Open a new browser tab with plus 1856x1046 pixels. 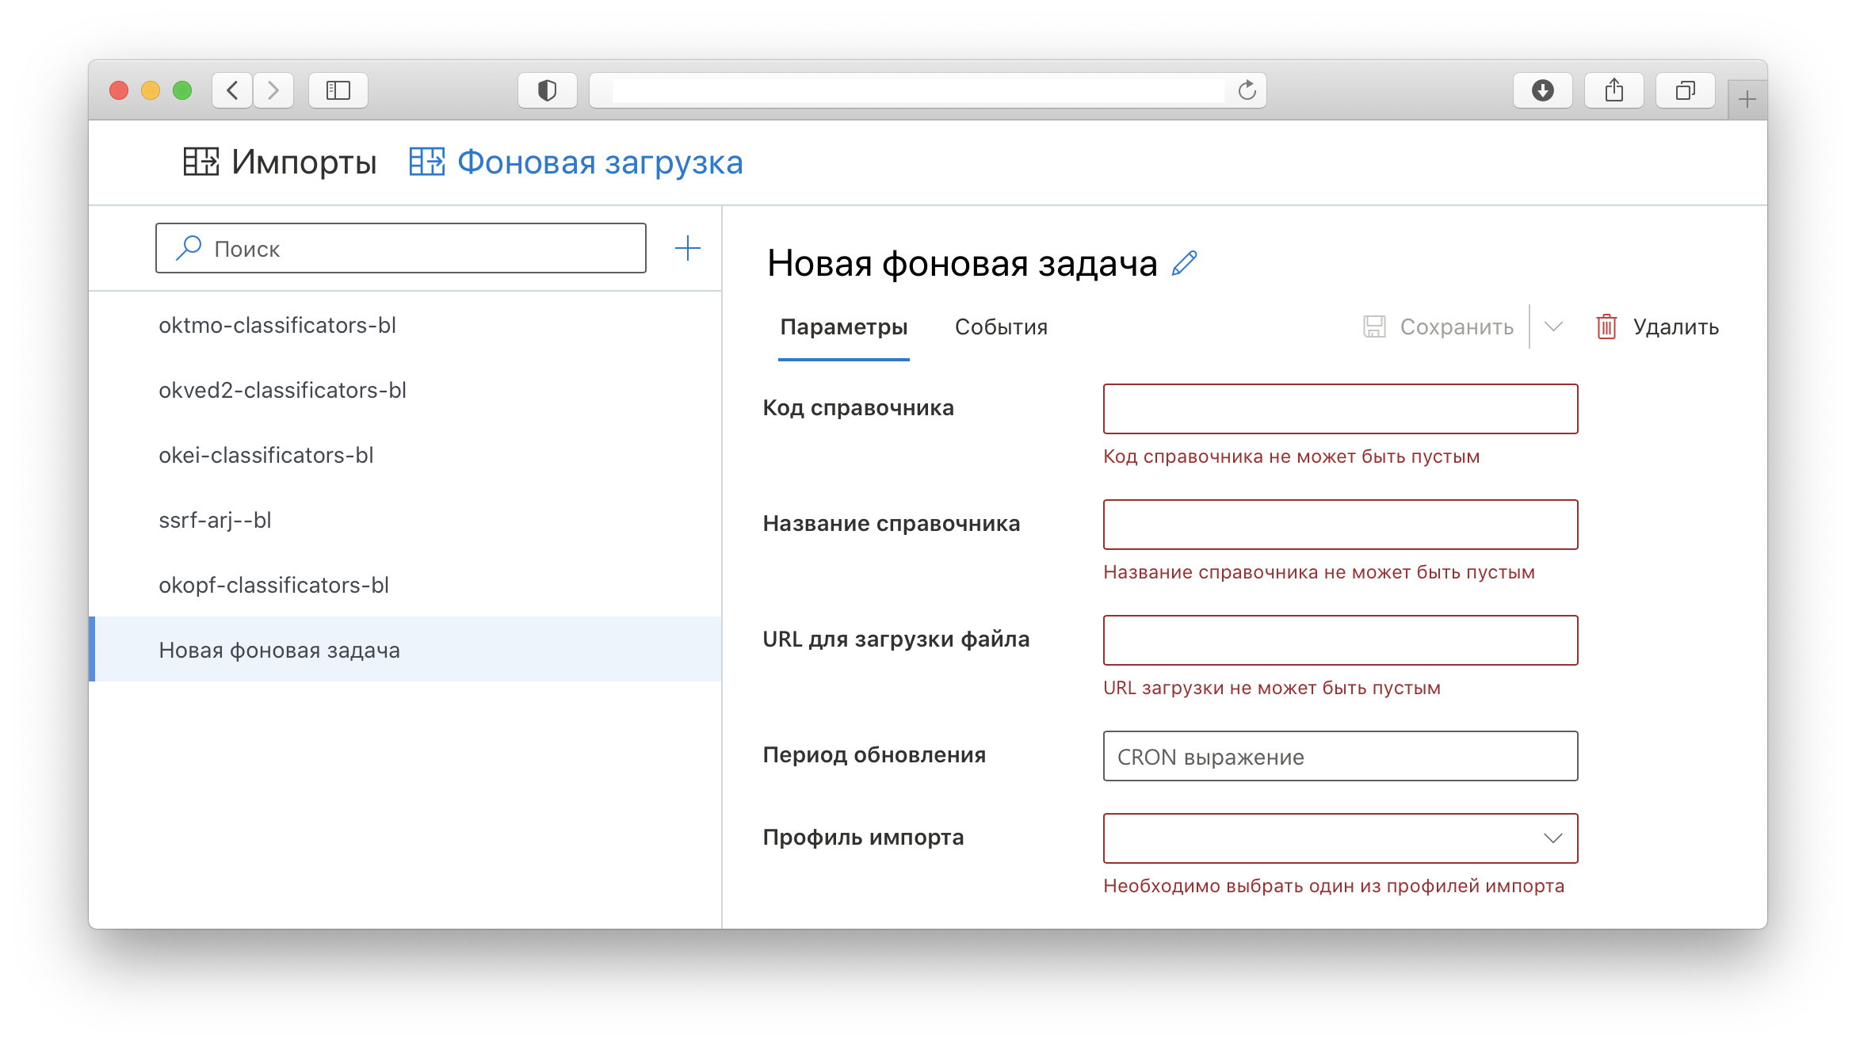pos(1747,100)
